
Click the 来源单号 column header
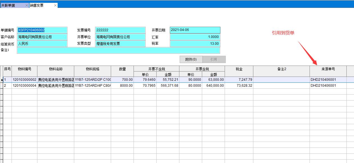[328, 69]
